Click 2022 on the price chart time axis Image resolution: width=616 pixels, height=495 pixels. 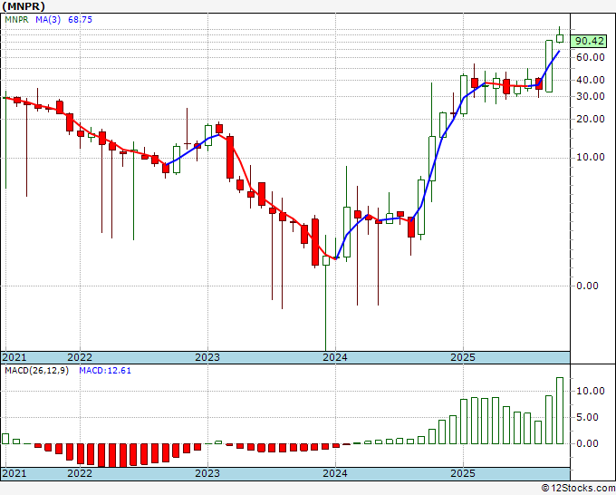click(x=80, y=357)
